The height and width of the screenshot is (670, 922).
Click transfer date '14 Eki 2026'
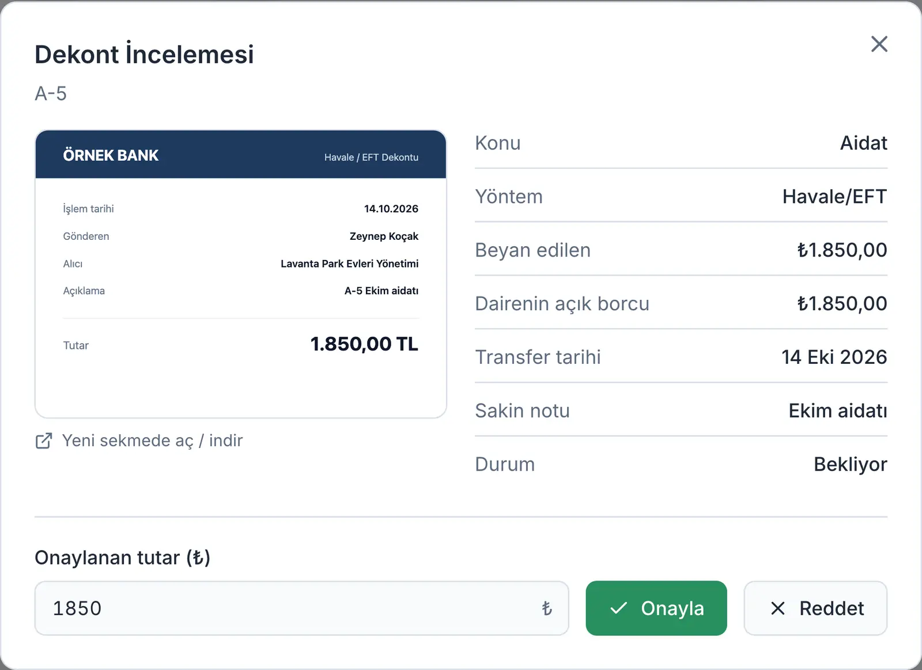(x=834, y=357)
